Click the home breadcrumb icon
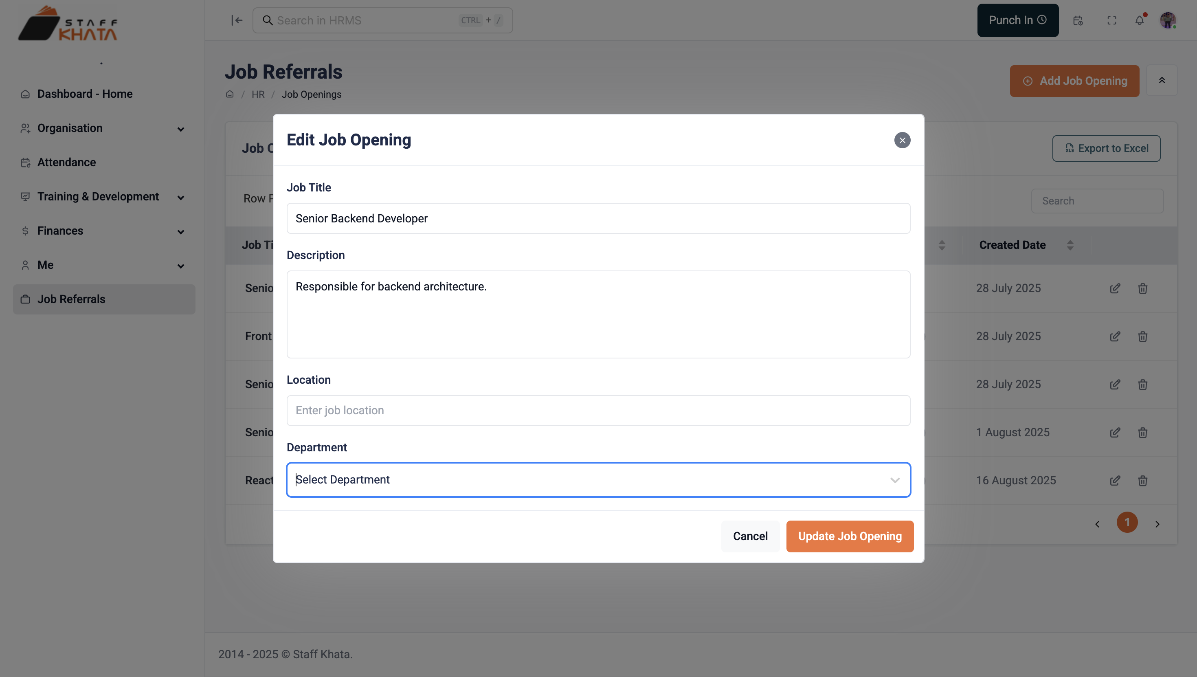 [x=230, y=94]
